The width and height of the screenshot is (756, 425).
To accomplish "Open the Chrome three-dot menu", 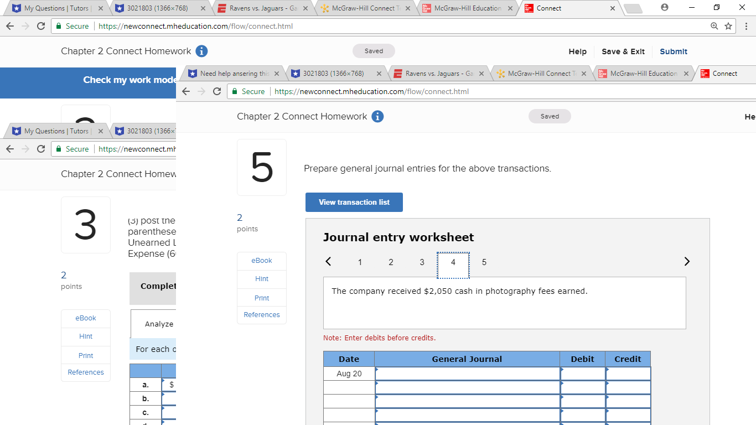I will point(746,26).
